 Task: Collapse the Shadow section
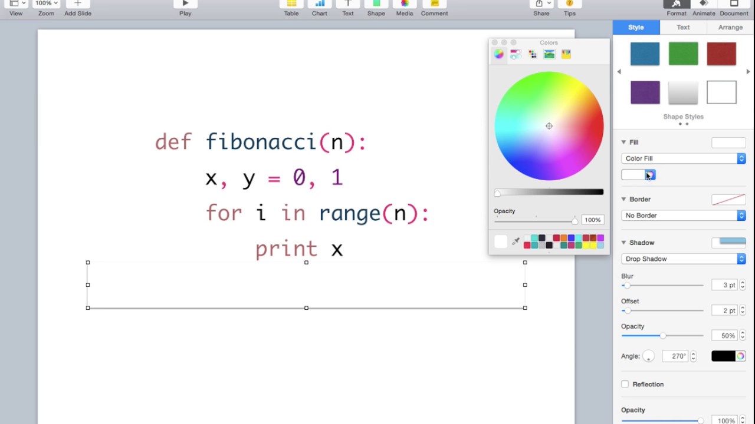(623, 243)
